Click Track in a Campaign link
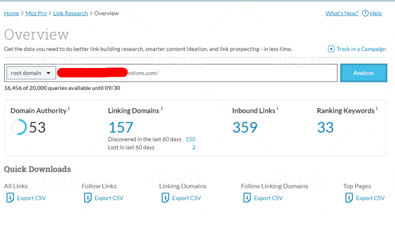 click(x=361, y=49)
